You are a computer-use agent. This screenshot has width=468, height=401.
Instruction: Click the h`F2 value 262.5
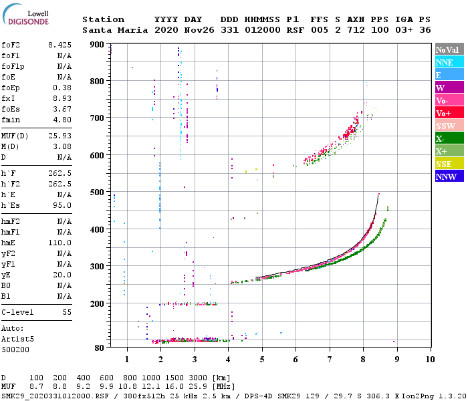[60, 184]
